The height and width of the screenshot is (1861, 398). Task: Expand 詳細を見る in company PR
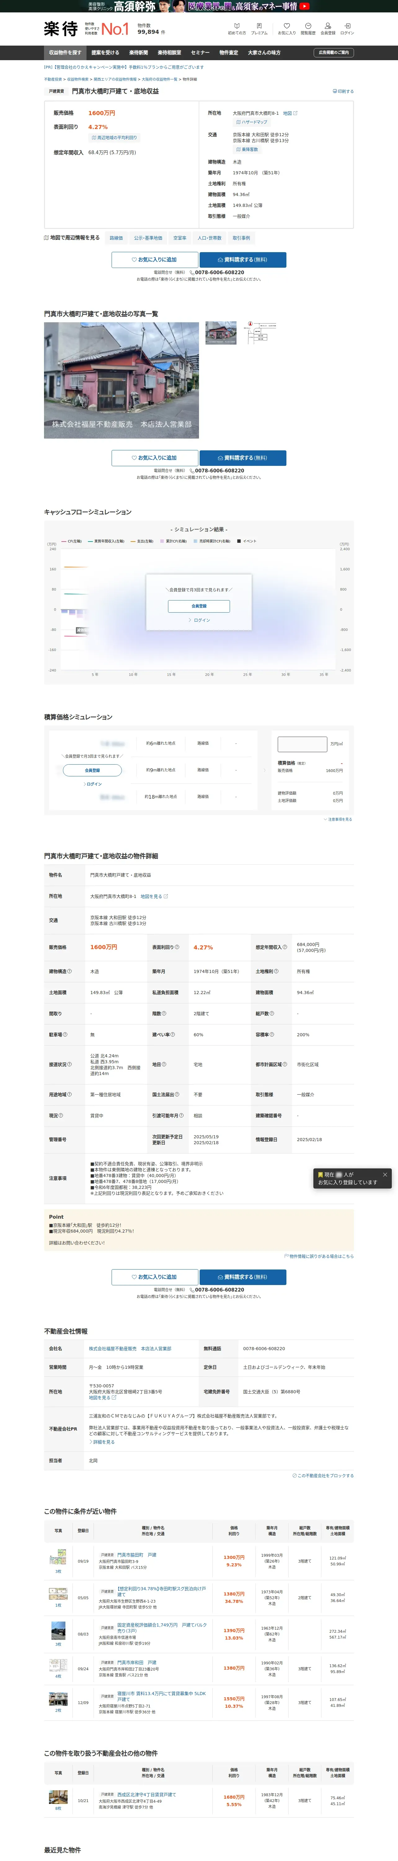(102, 1442)
